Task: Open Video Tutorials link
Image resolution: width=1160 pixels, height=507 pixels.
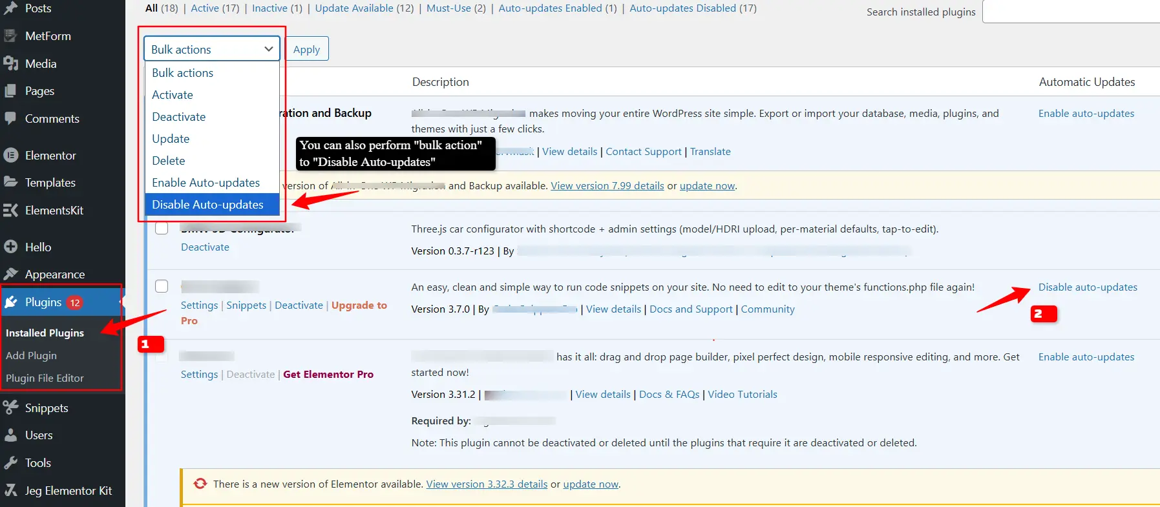Action: [x=743, y=395]
